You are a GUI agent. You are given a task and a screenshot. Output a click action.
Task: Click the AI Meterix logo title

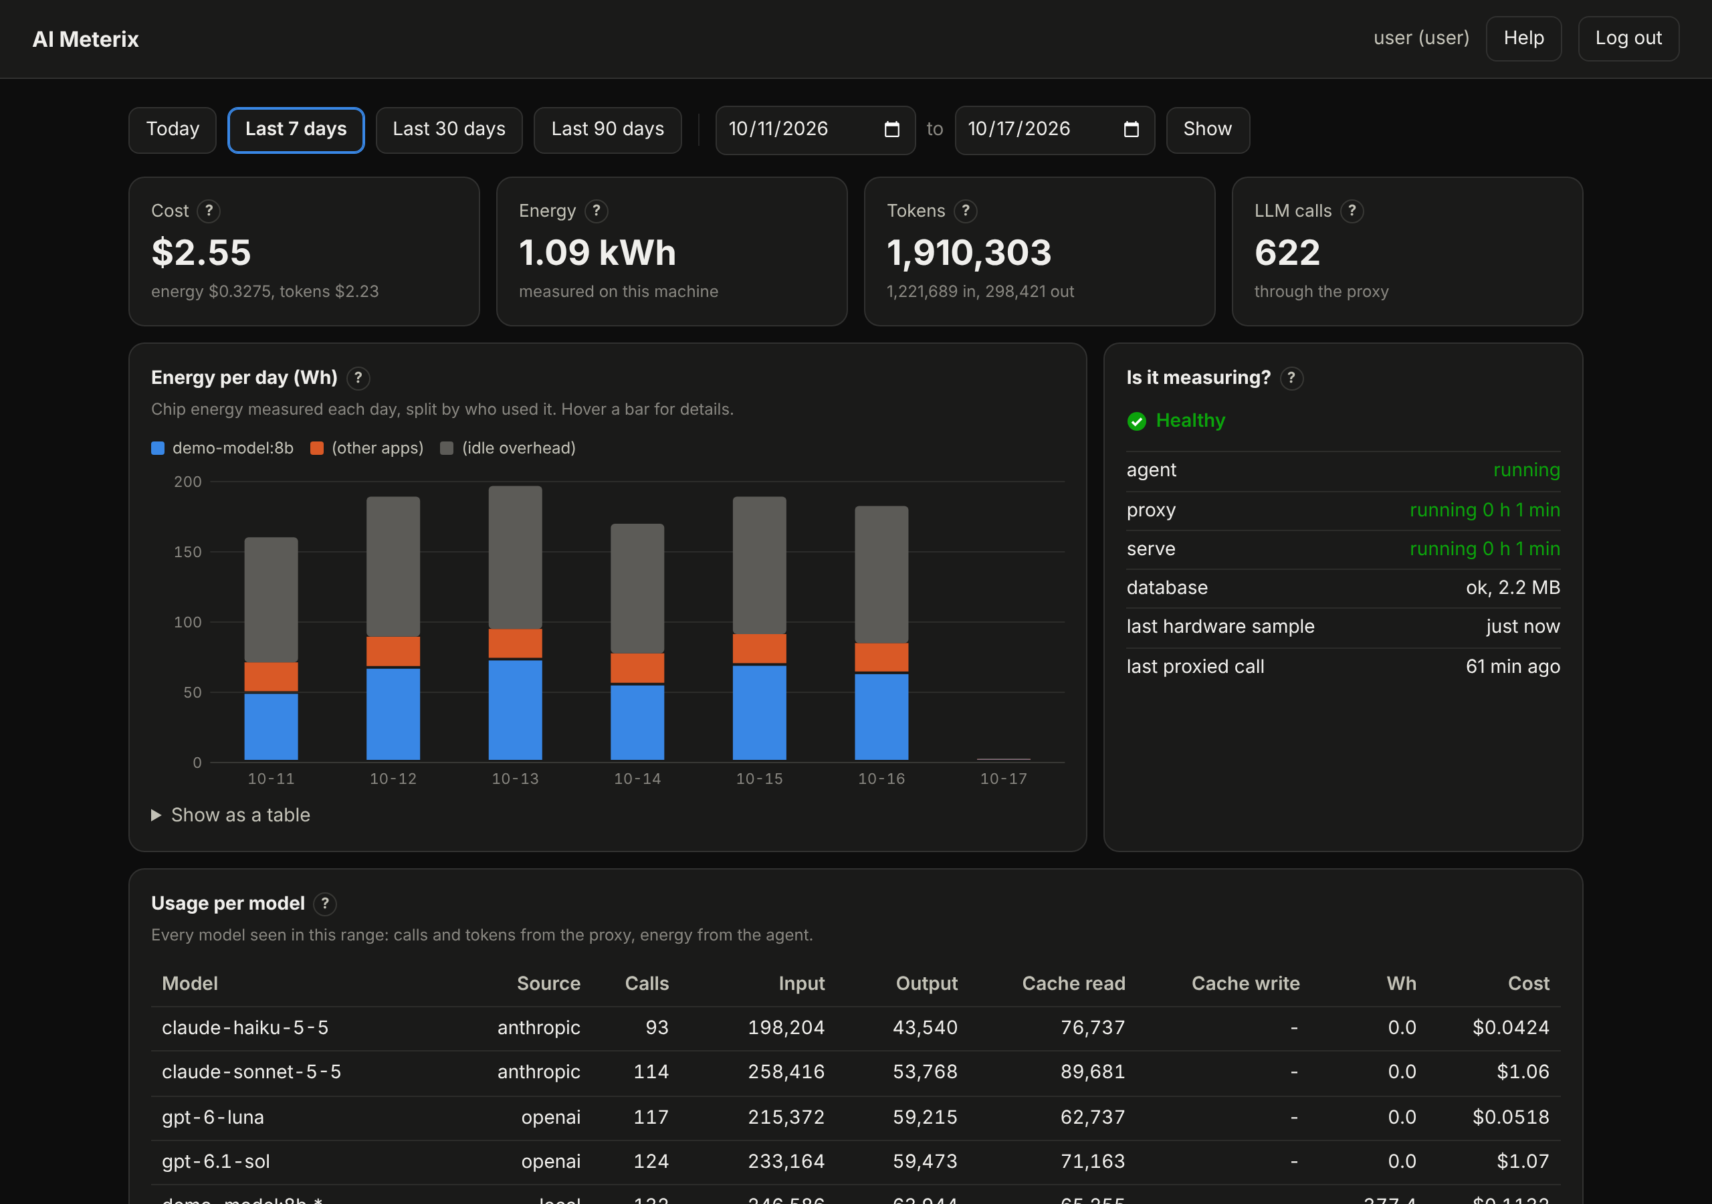point(86,39)
